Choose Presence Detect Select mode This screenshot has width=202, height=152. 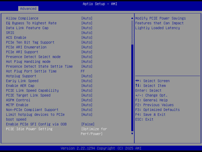click(x=87, y=56)
